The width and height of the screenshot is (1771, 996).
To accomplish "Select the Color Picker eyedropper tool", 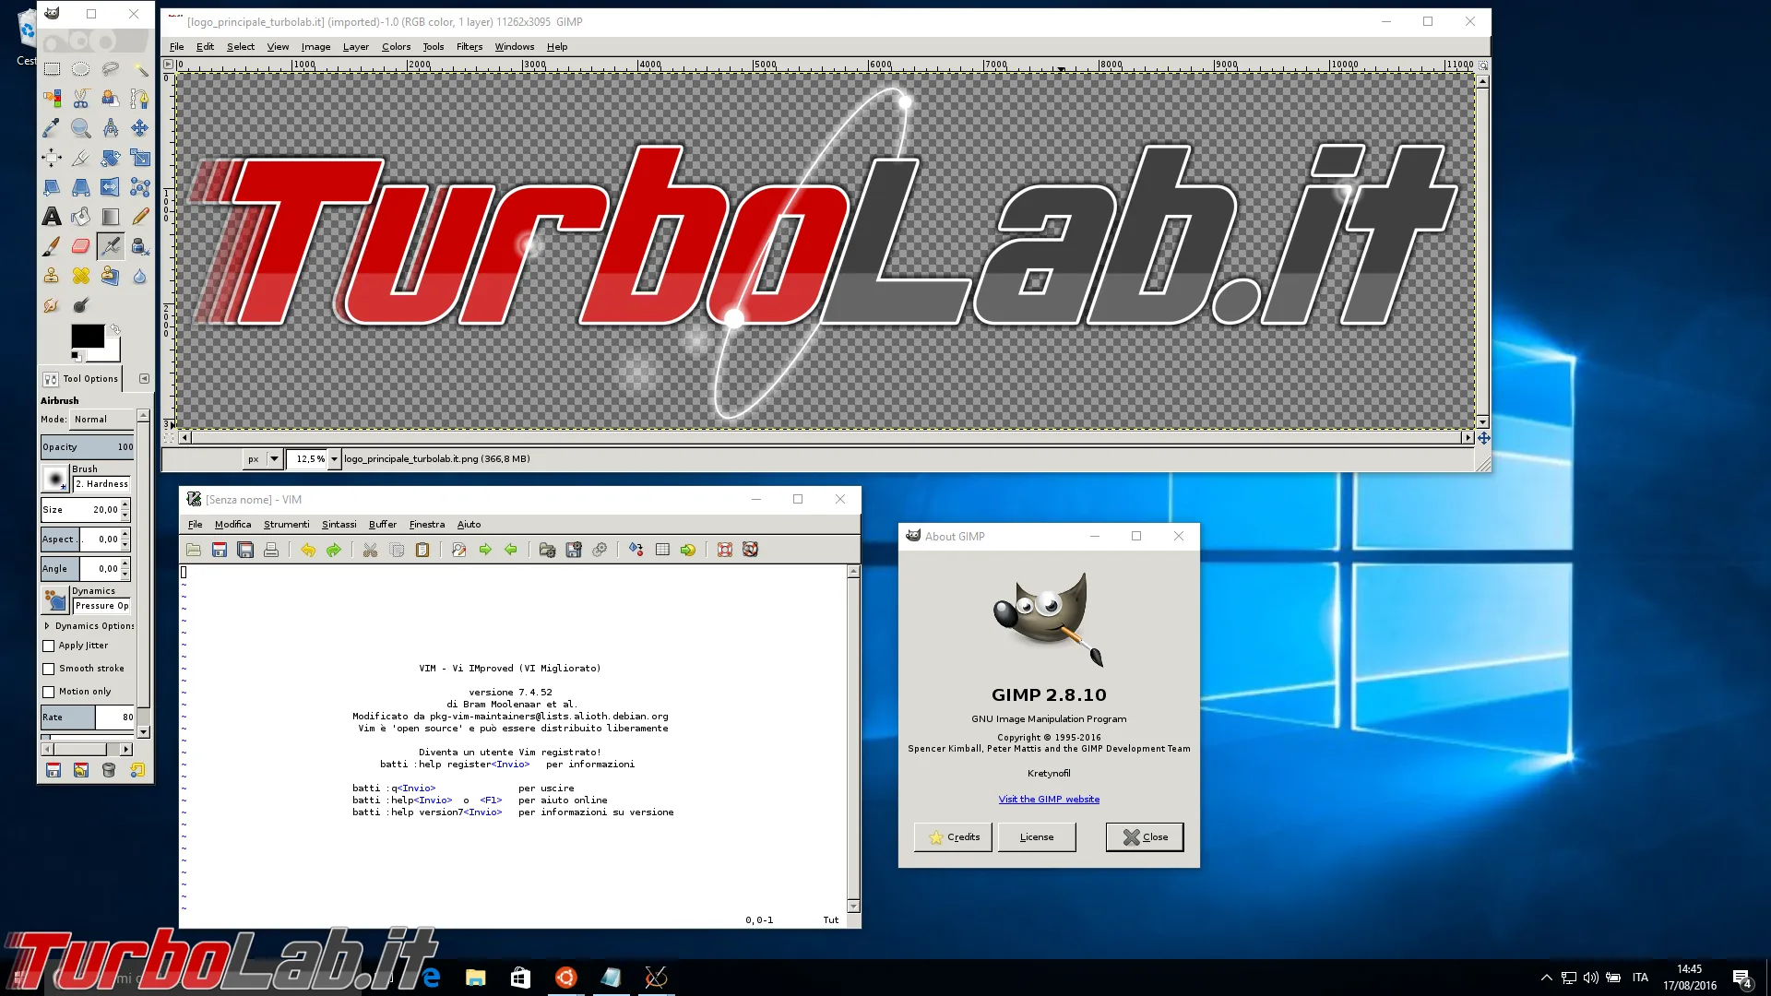I will (x=52, y=128).
